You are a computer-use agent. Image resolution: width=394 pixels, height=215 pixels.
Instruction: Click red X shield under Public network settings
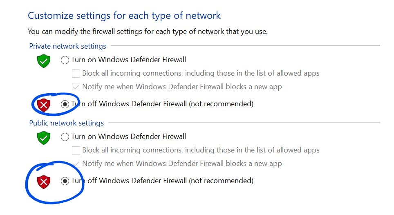click(44, 182)
